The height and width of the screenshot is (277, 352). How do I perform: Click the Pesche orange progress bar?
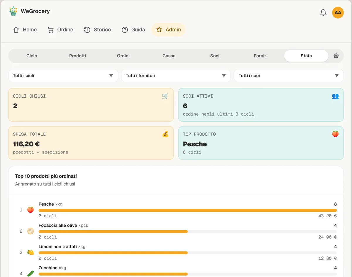(x=188, y=210)
